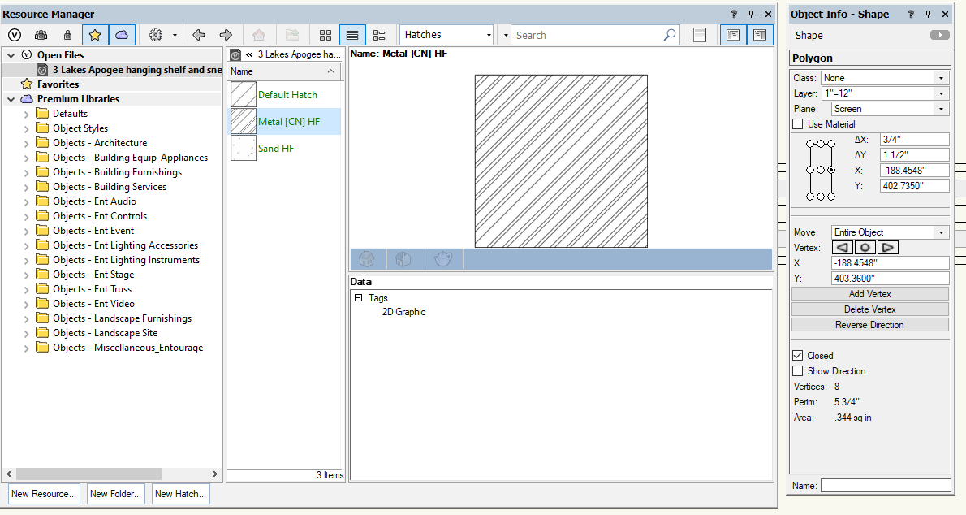966x515 pixels.
Task: Click the previous vertex arrow button
Action: (x=843, y=247)
